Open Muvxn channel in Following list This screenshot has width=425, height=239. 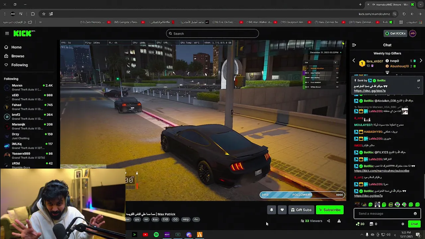click(28, 88)
